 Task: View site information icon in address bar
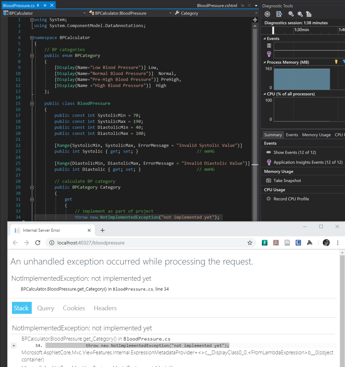tap(52, 243)
